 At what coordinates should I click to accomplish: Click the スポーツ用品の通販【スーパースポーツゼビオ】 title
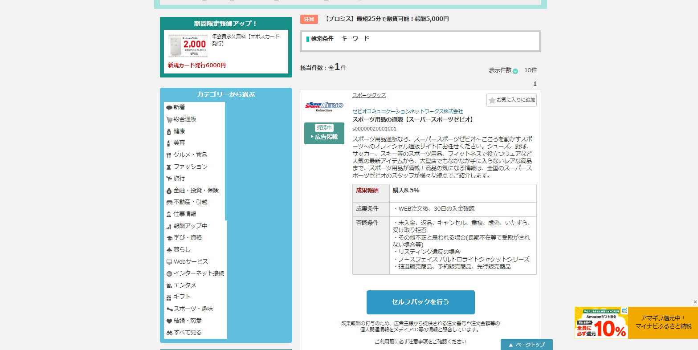click(x=414, y=119)
